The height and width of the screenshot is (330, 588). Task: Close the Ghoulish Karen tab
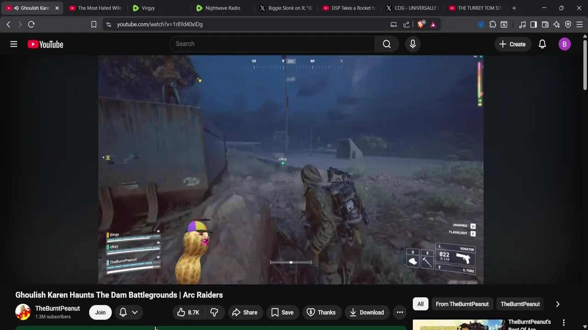(x=57, y=8)
